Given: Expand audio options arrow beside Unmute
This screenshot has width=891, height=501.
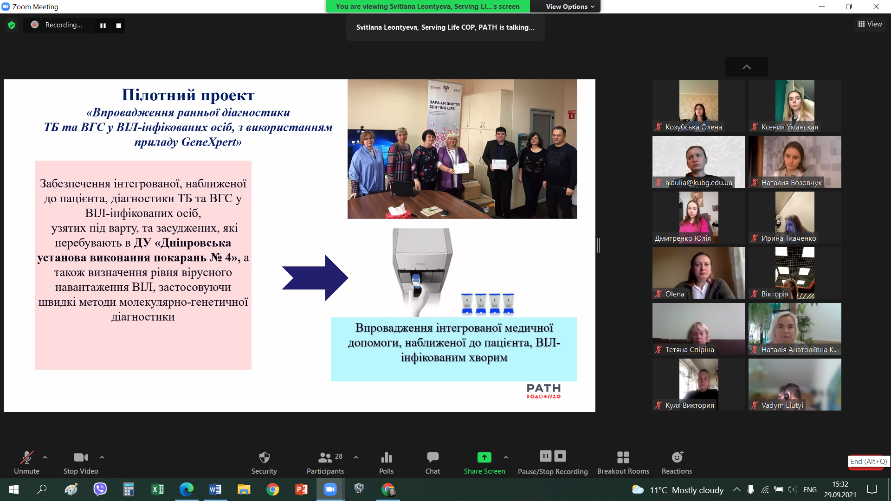Looking at the screenshot, I should point(45,457).
